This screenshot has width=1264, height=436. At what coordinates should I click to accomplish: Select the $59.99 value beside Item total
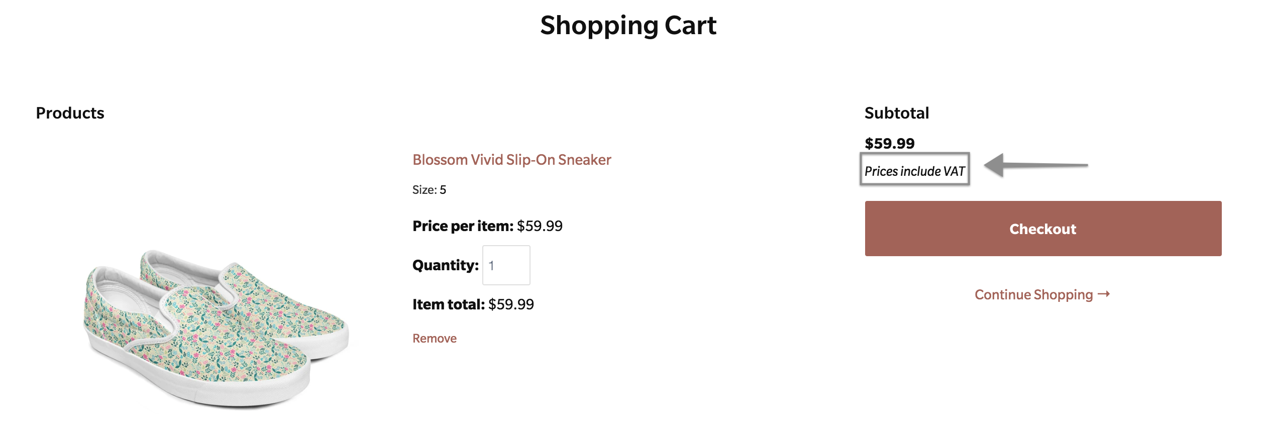pyautogui.click(x=511, y=304)
